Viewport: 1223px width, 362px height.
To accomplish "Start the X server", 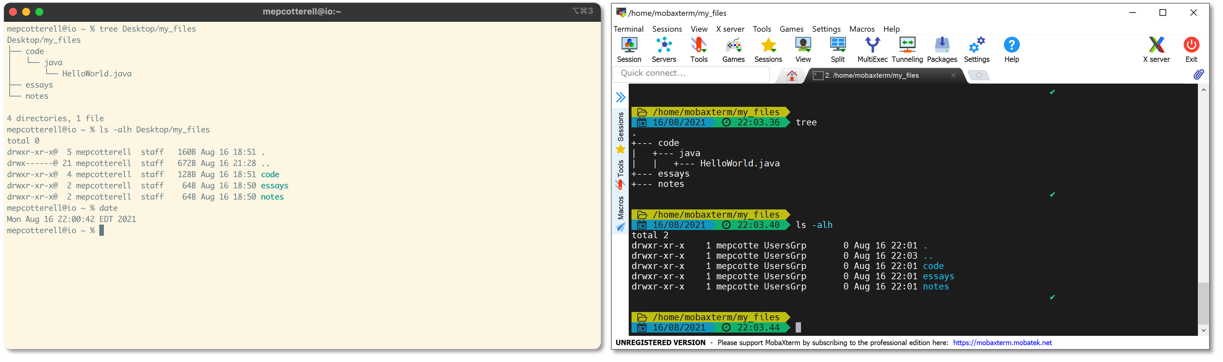I will click(x=1157, y=49).
